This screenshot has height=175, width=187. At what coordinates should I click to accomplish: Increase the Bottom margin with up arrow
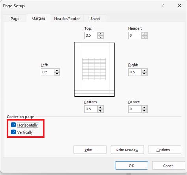coord(101,108)
